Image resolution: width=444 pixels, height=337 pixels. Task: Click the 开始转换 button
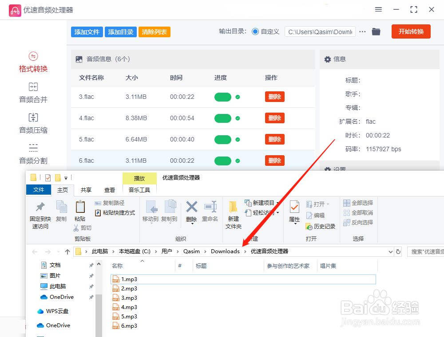(x=411, y=31)
